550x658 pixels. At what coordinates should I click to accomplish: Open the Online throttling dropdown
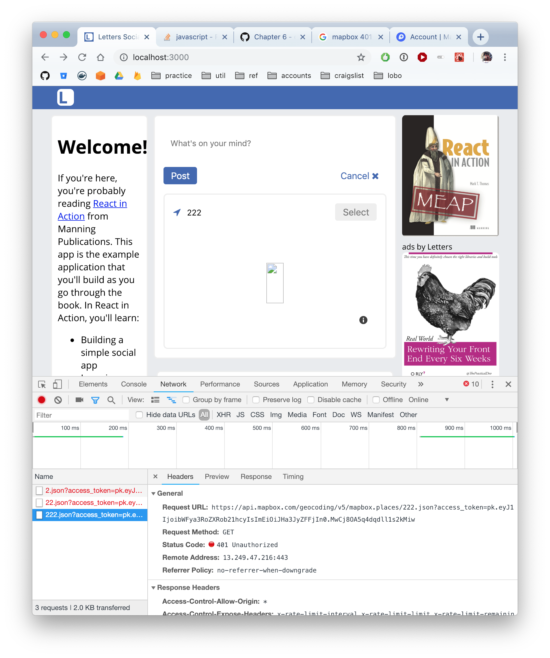coord(428,400)
